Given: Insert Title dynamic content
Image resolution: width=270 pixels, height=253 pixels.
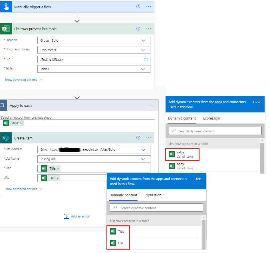Looking at the screenshot, I should 154,232.
